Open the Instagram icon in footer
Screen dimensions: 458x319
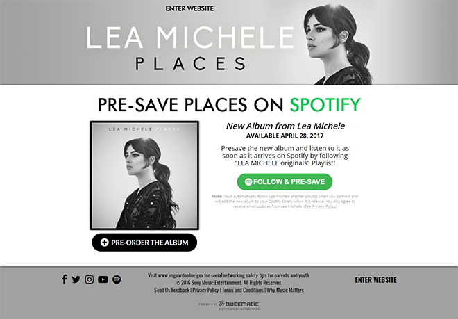[90, 279]
